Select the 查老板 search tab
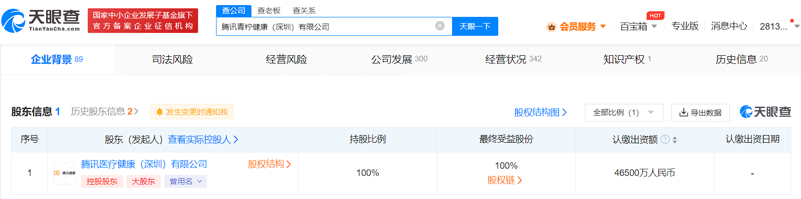Viewport: 801px width, 199px height. 269,10
